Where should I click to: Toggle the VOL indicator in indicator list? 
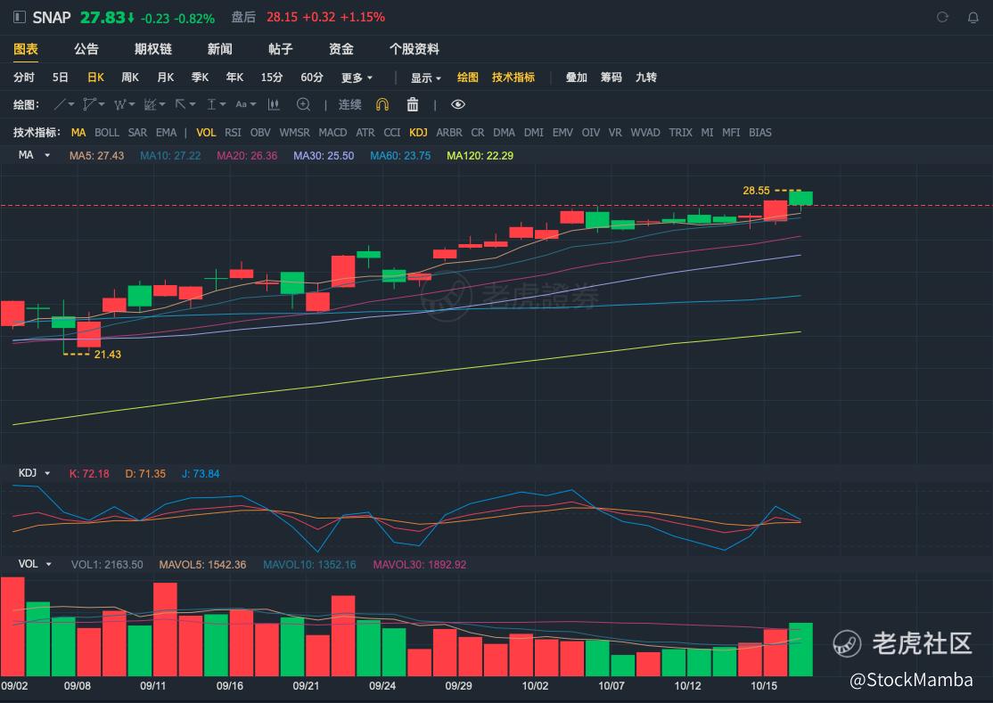coord(206,132)
